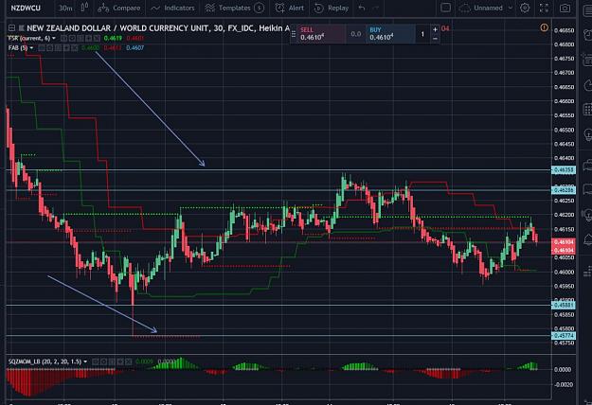This screenshot has height=405, width=592.
Task: Change the NZDWCU symbol field
Action: click(26, 8)
